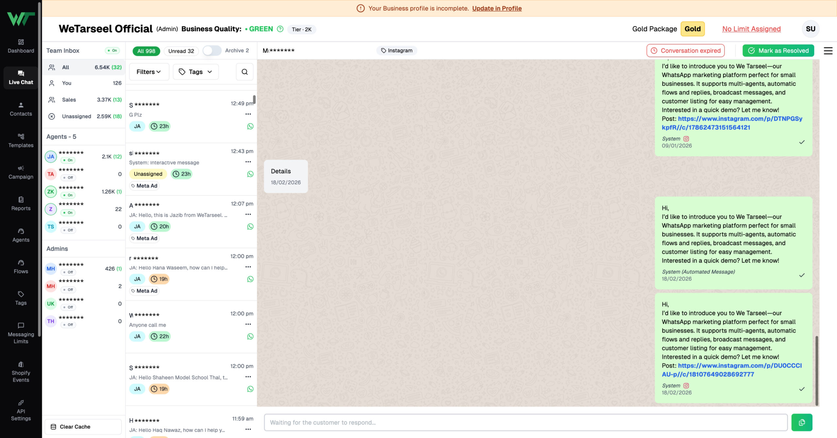Open Shopify Events page

coord(21,372)
